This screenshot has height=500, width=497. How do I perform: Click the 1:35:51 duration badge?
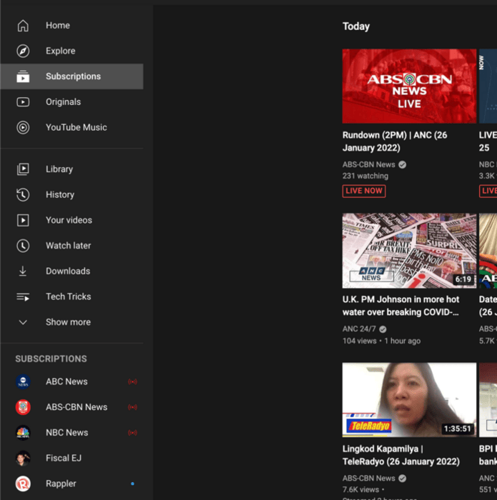pos(458,429)
